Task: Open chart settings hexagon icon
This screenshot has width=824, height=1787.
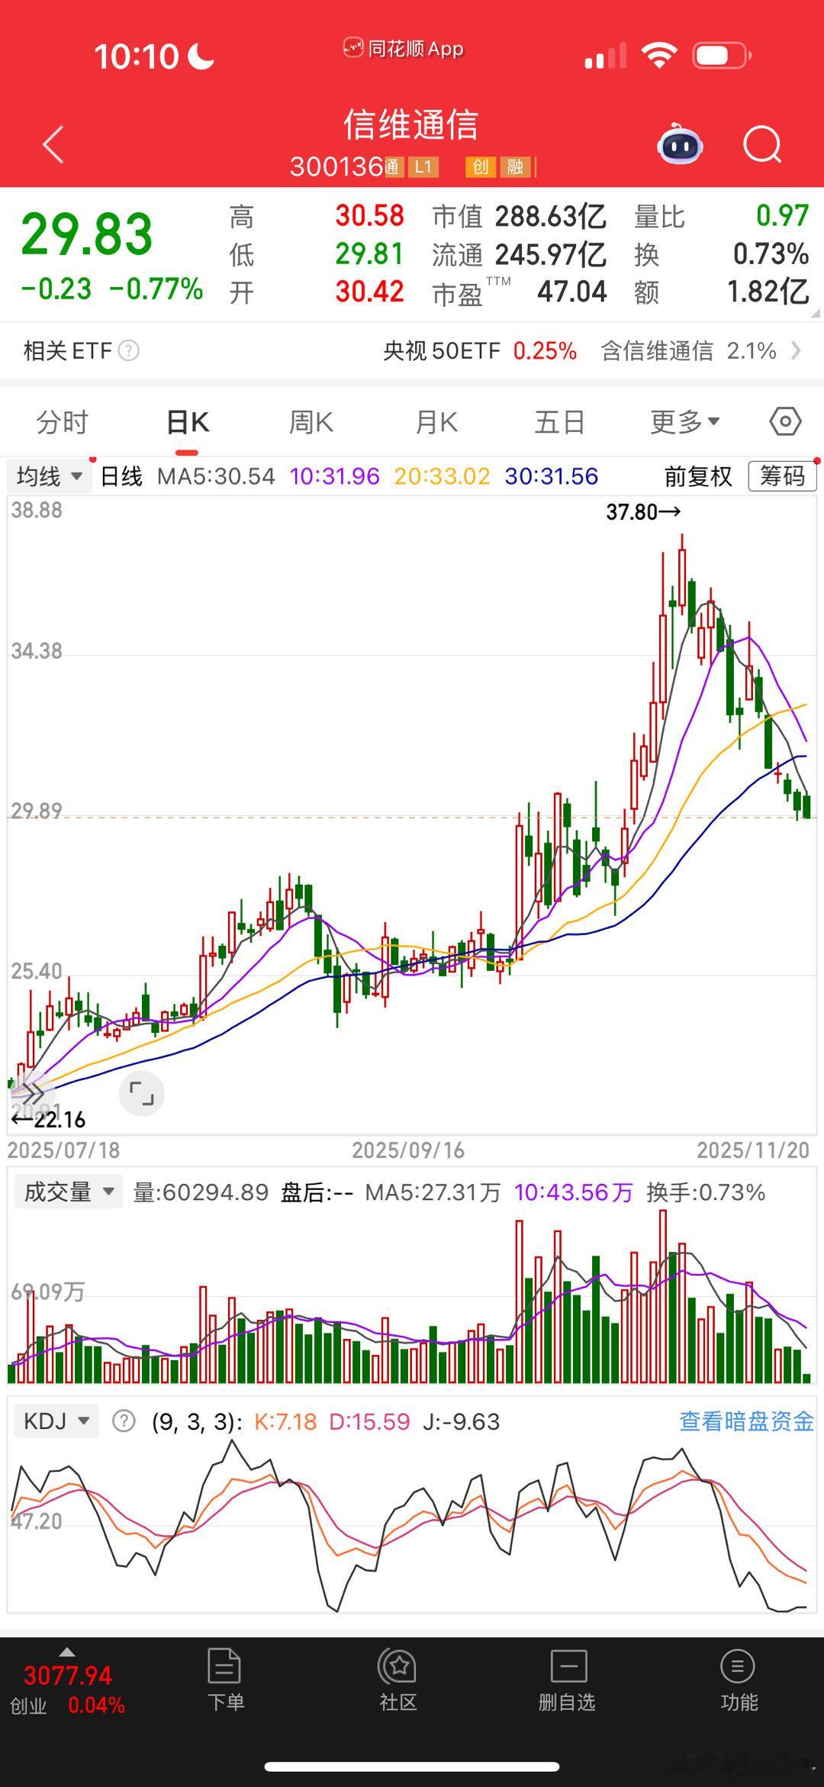Action: pyautogui.click(x=785, y=421)
